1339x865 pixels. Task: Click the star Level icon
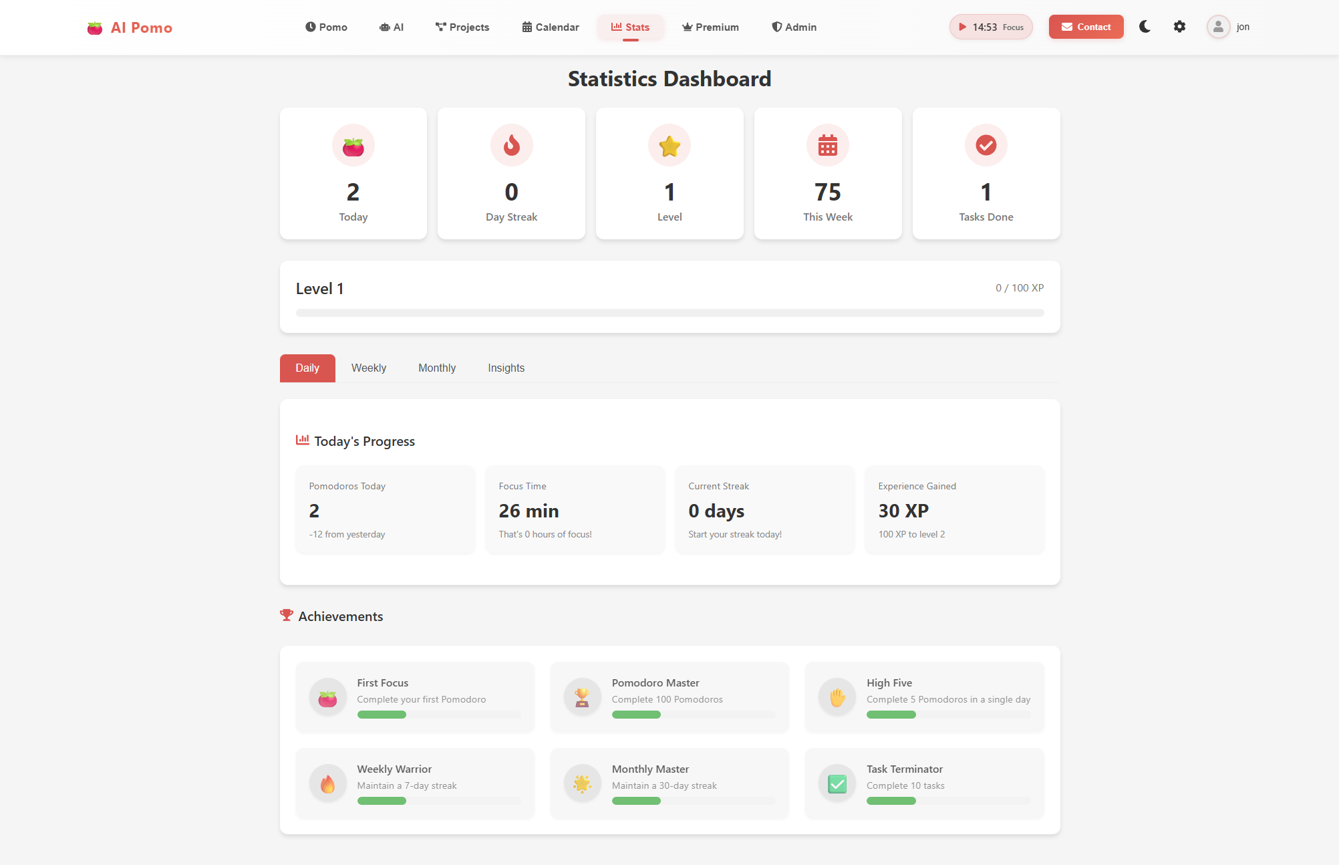tap(669, 145)
